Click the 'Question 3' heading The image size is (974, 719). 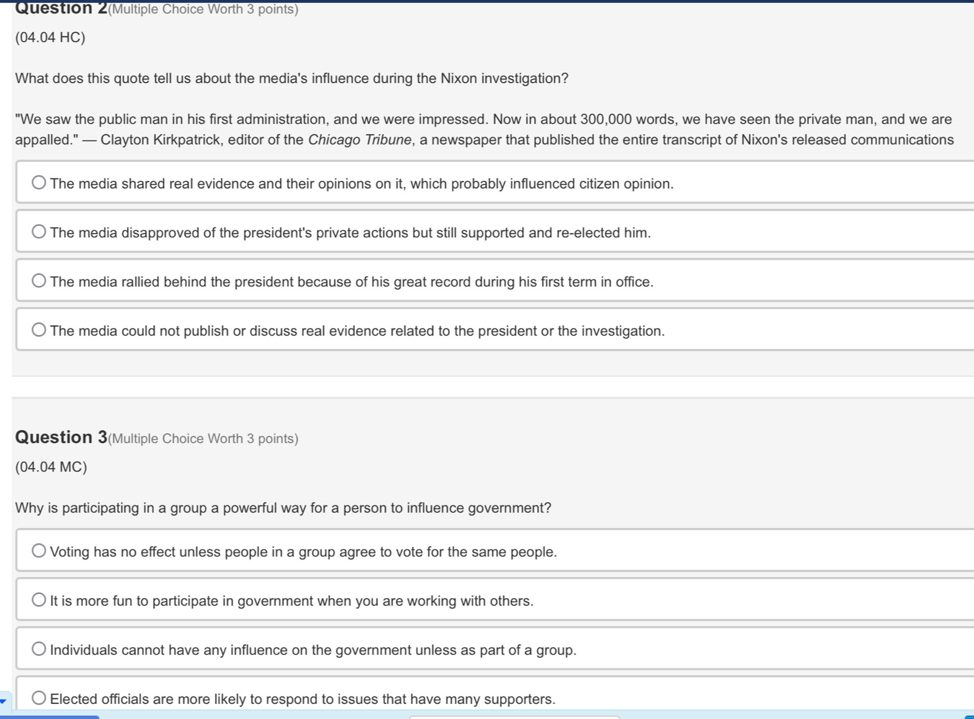(x=61, y=437)
